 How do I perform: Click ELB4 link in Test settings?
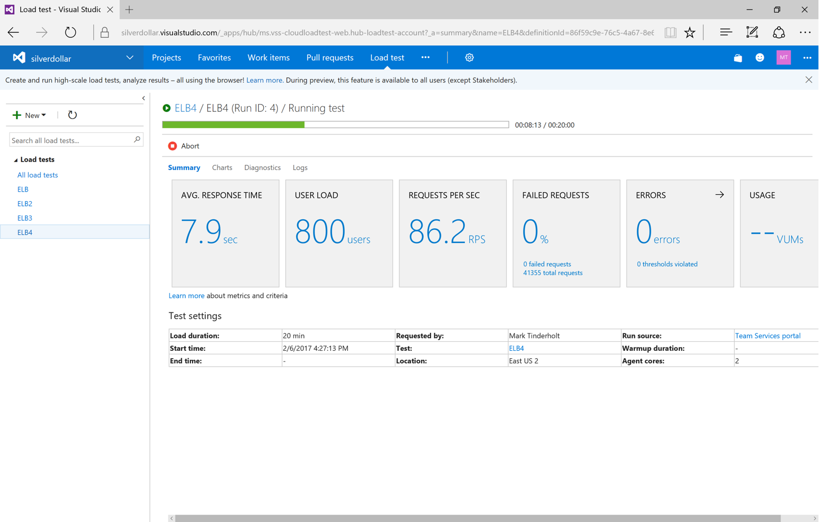coord(516,349)
